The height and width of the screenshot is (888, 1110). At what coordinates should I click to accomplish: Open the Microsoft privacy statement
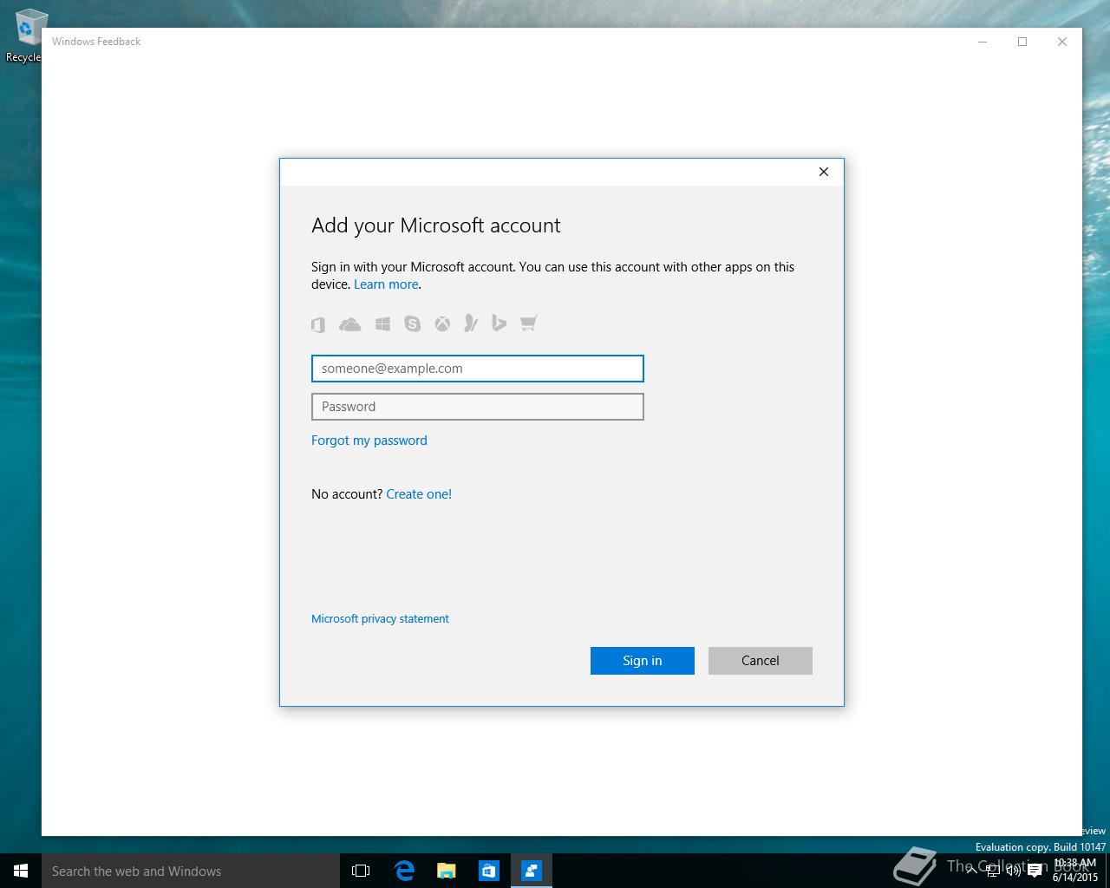pos(380,619)
